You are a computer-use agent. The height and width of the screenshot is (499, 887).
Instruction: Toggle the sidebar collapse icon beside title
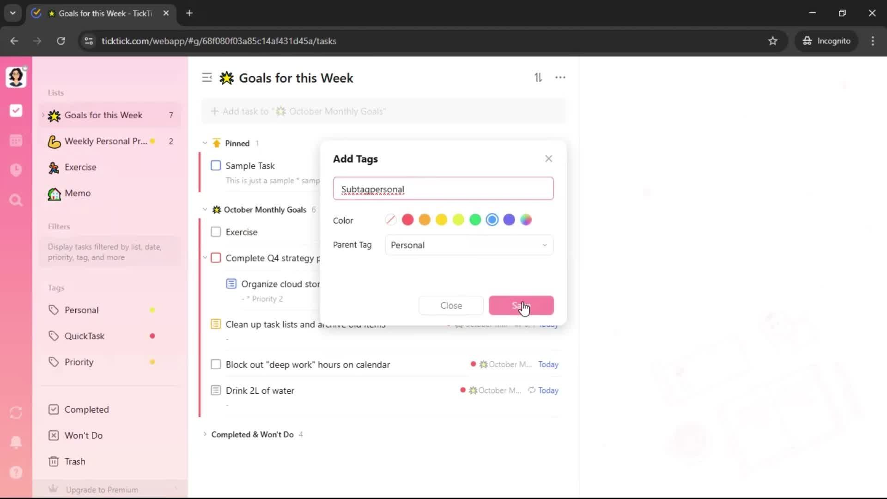tap(207, 78)
